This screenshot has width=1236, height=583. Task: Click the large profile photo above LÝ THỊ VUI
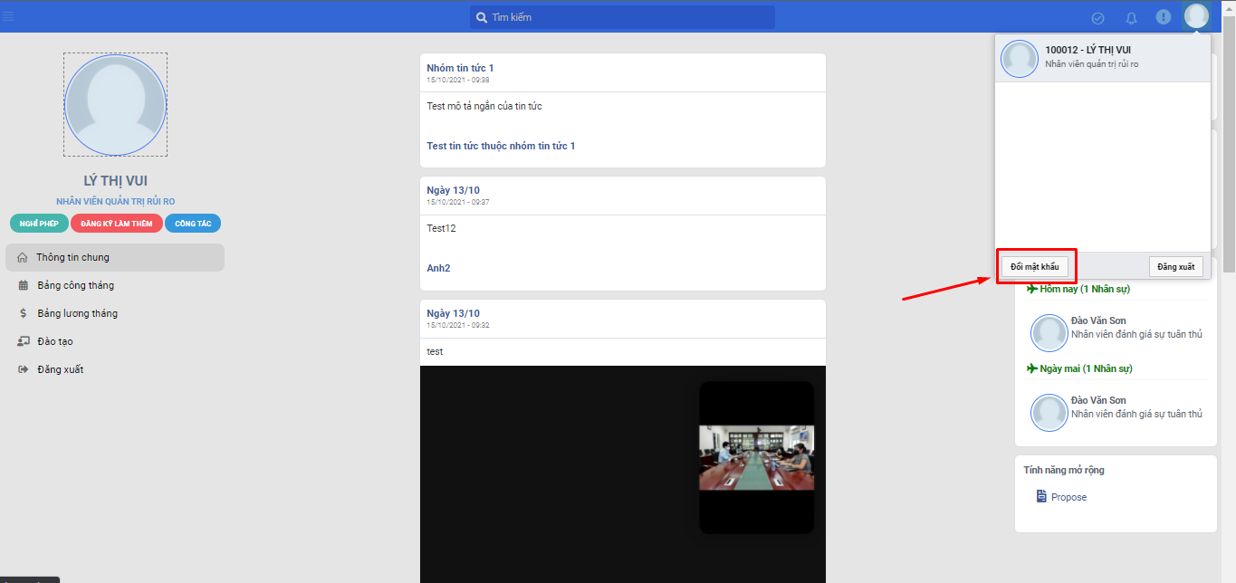coord(115,104)
